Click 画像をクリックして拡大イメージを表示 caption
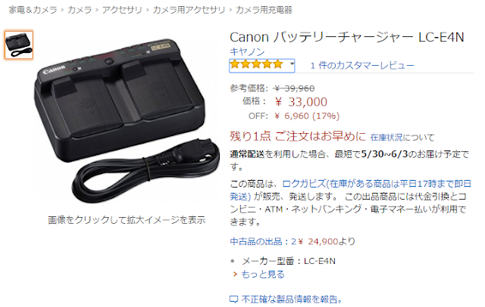Viewport: 485px width, 307px height. pyautogui.click(x=127, y=220)
